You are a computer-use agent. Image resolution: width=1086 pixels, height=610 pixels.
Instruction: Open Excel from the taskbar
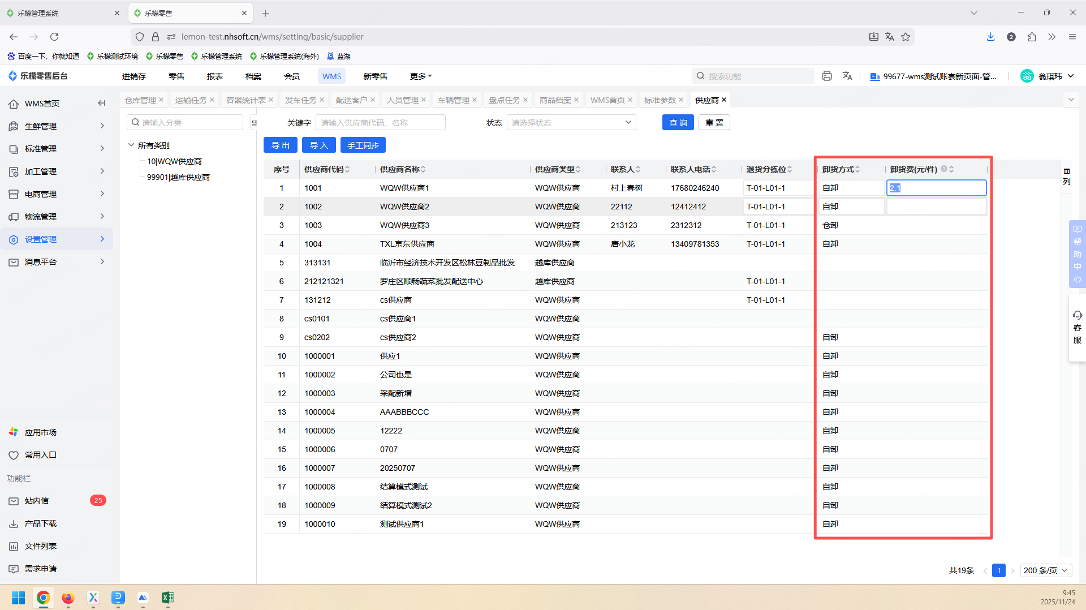167,598
